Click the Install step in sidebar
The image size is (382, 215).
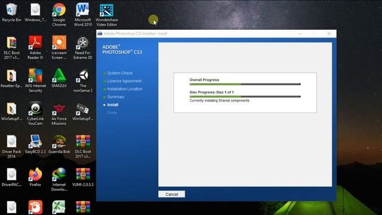113,105
